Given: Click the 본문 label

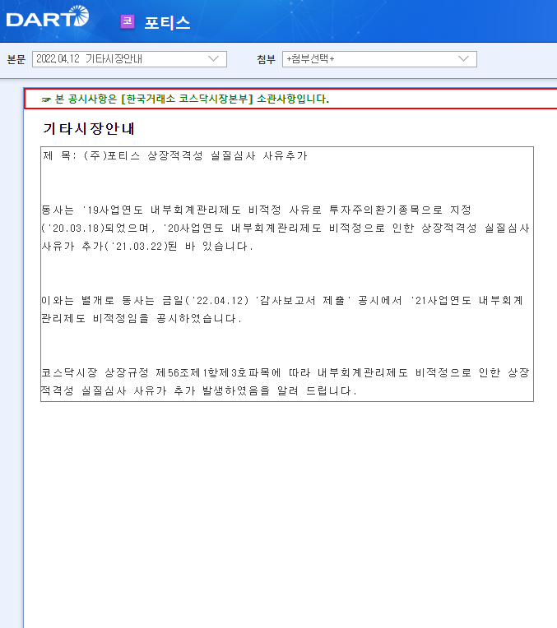Looking at the screenshot, I should pos(16,59).
